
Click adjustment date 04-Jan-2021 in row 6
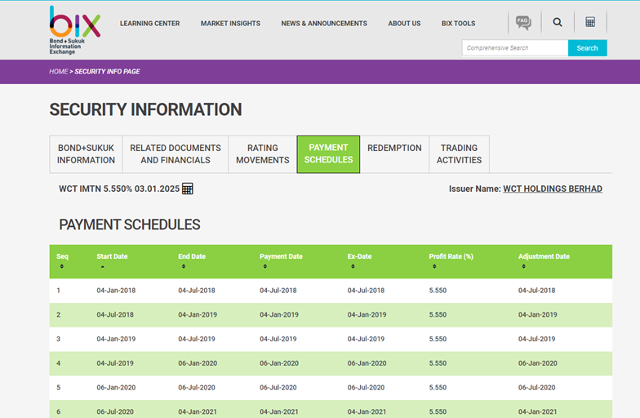pyautogui.click(x=537, y=411)
